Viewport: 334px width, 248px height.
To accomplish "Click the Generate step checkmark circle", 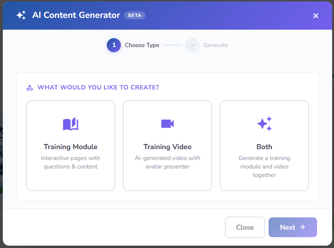I will tap(192, 45).
